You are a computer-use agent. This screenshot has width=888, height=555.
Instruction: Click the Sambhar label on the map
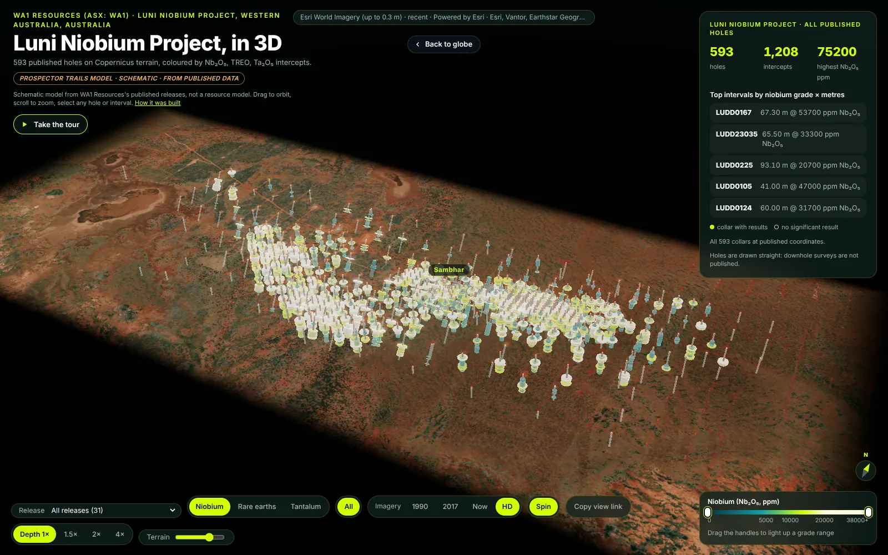pyautogui.click(x=449, y=270)
